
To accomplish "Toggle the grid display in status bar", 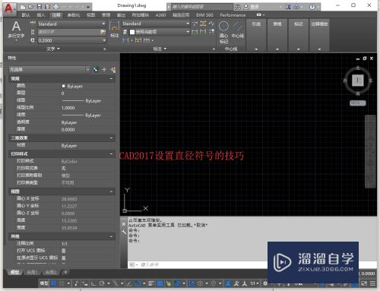I will point(54,283).
